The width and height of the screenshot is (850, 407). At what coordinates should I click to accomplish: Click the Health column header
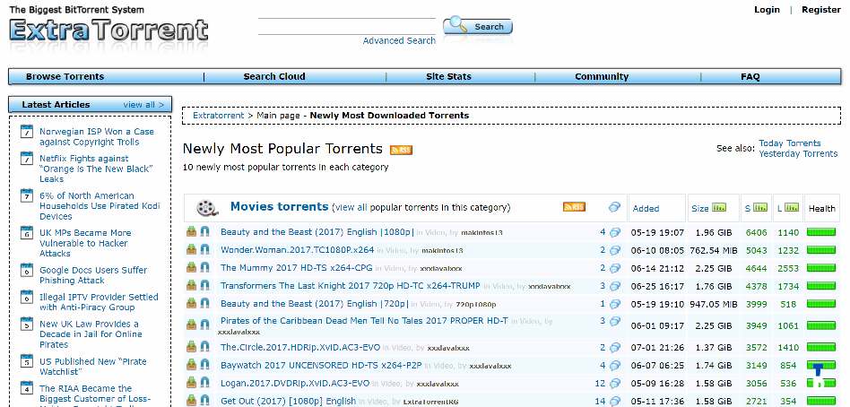[x=822, y=208]
